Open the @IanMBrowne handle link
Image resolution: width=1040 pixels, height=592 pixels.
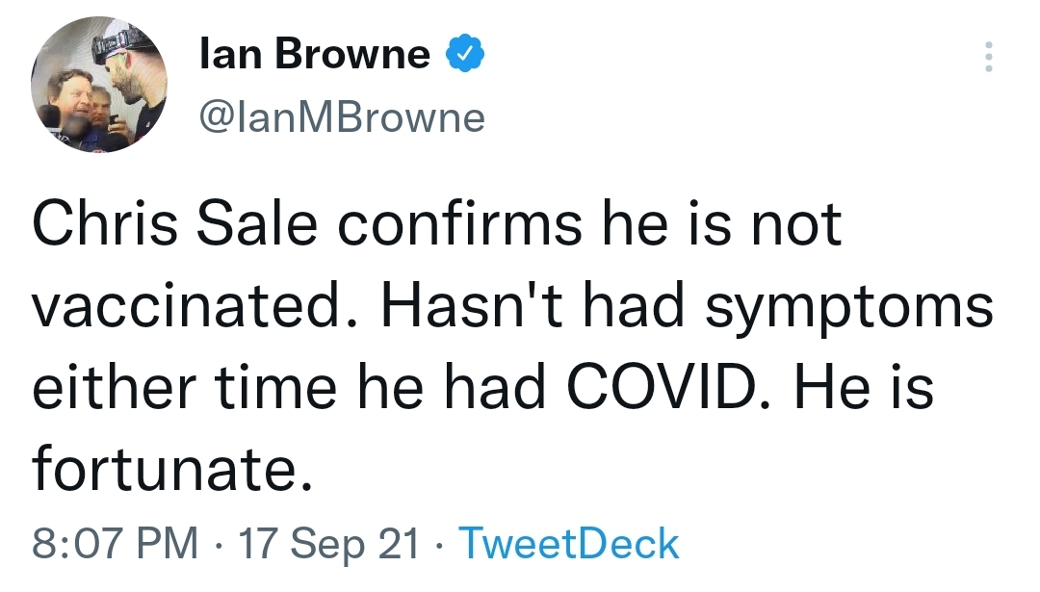(342, 118)
